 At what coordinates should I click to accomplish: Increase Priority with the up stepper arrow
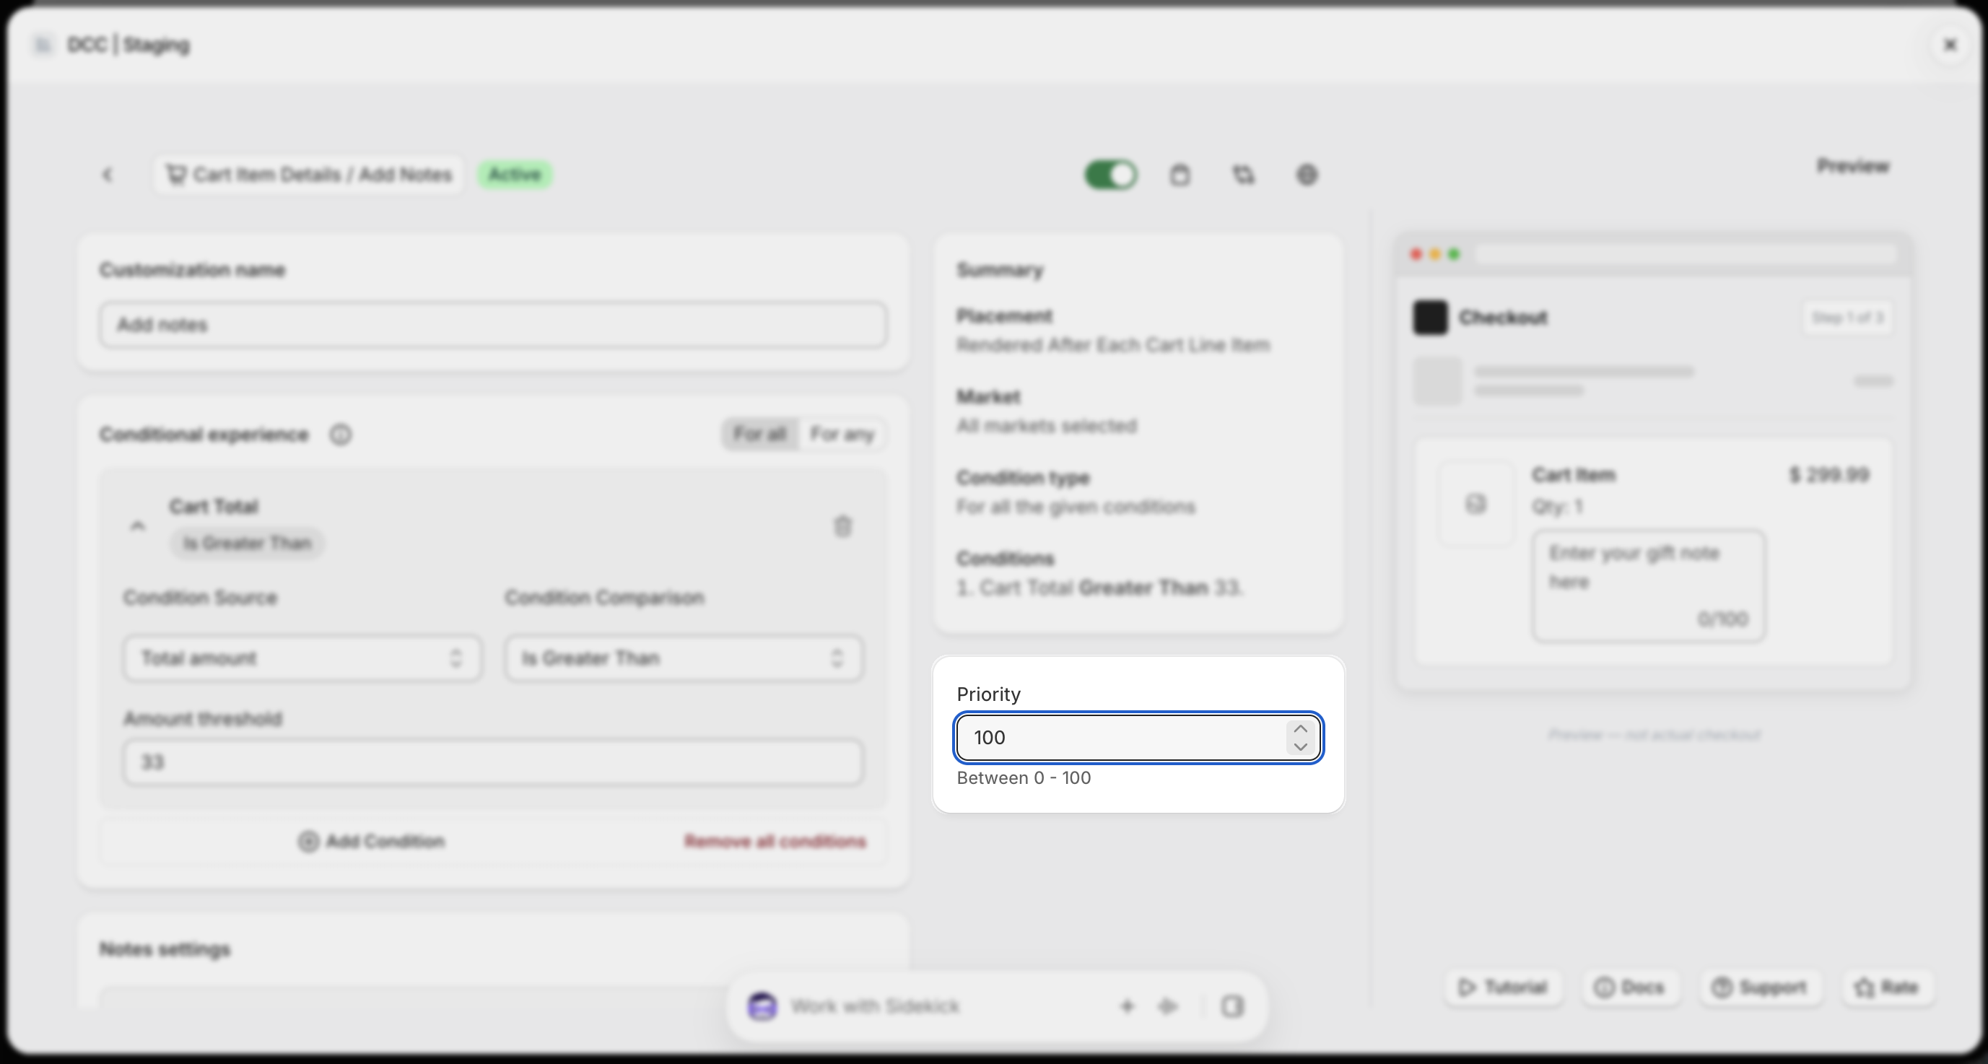[1300, 729]
